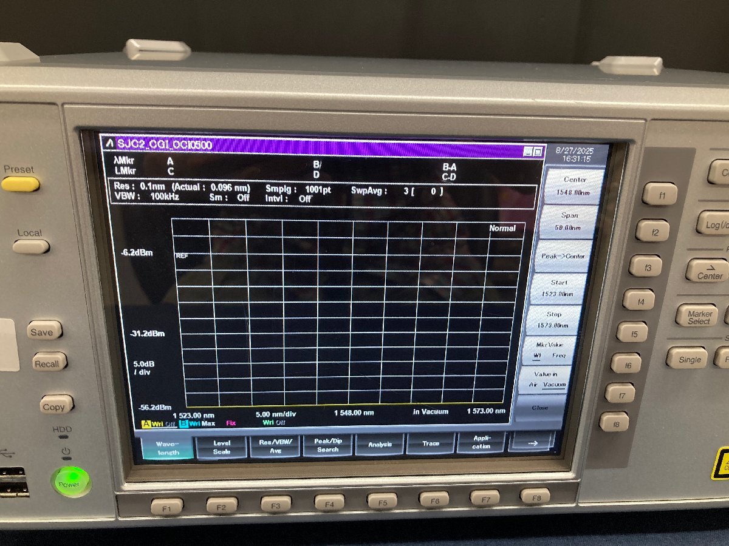This screenshot has width=729, height=546.
Task: Tap the Peak->Center softkey
Action: click(x=563, y=256)
